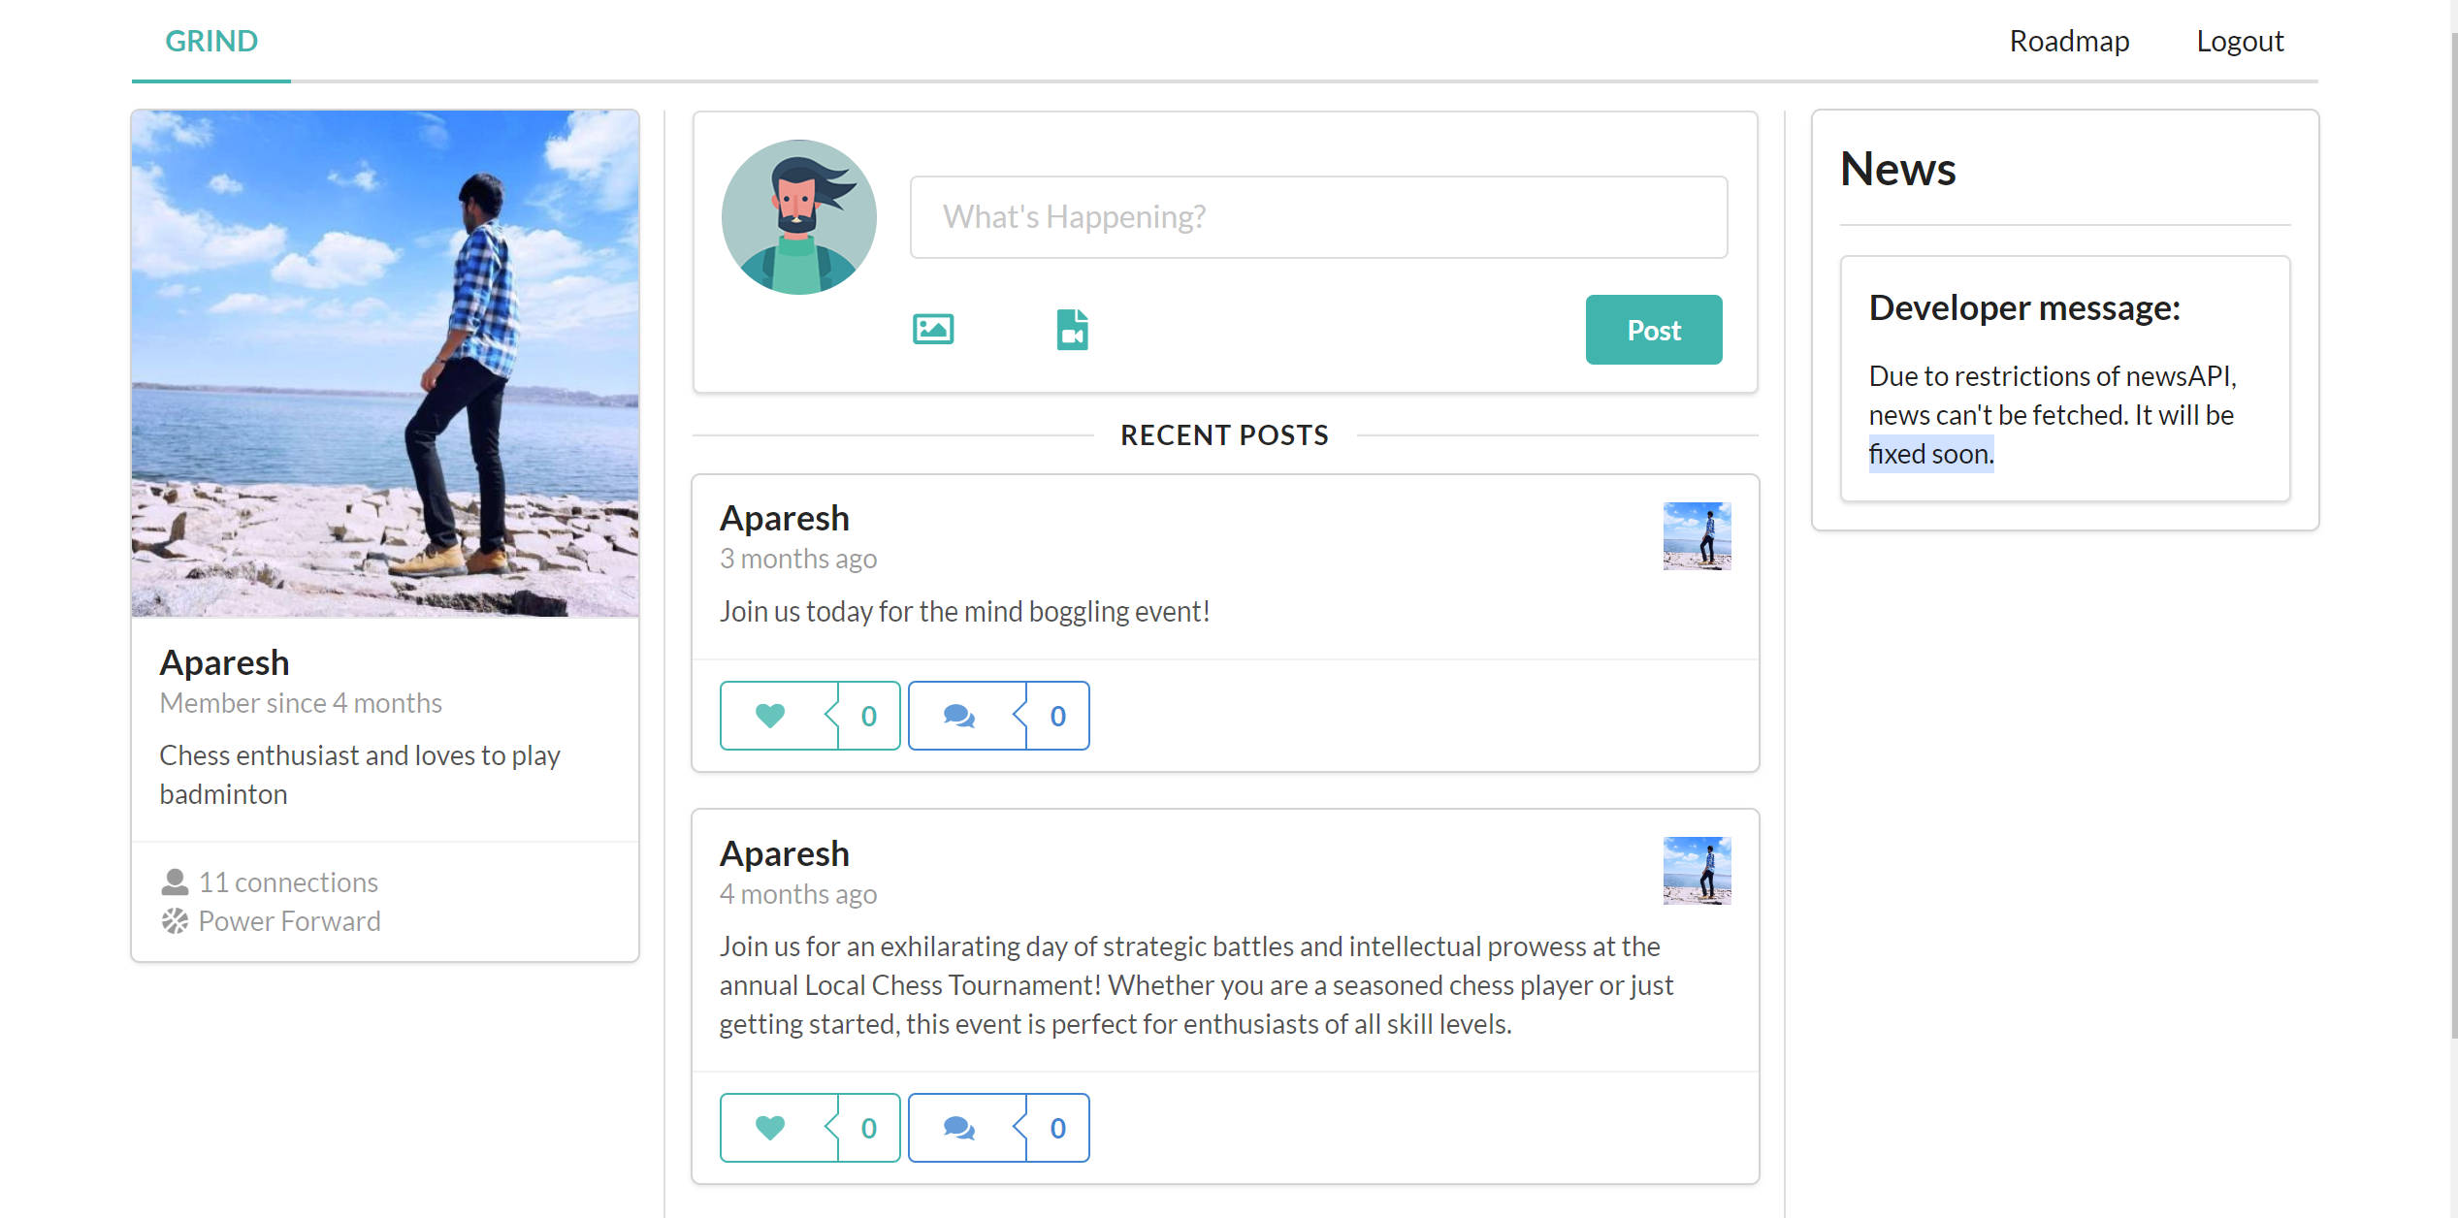2458x1218 pixels.
Task: Focus the "What's Happening?" text field
Action: pos(1318,217)
